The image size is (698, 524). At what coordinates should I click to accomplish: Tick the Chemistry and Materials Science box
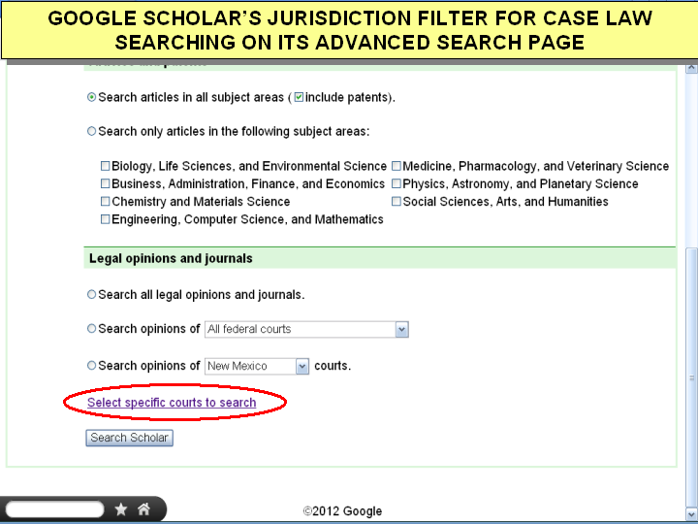point(105,202)
